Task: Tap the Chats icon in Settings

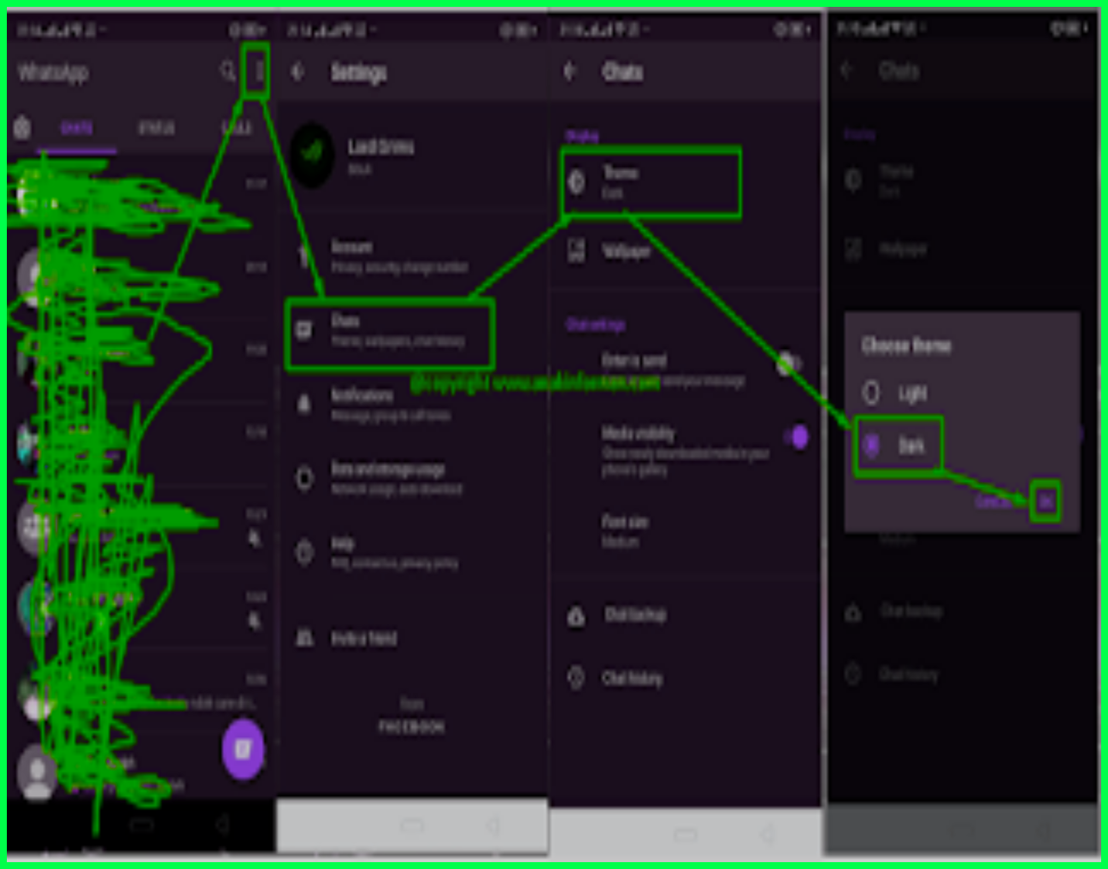Action: click(304, 330)
